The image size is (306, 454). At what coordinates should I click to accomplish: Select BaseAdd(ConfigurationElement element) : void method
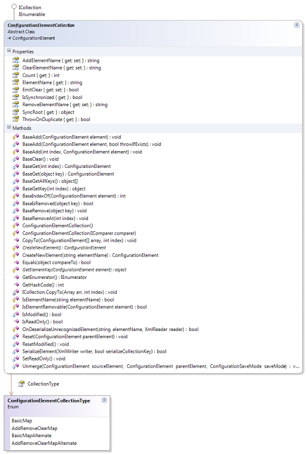(x=71, y=137)
